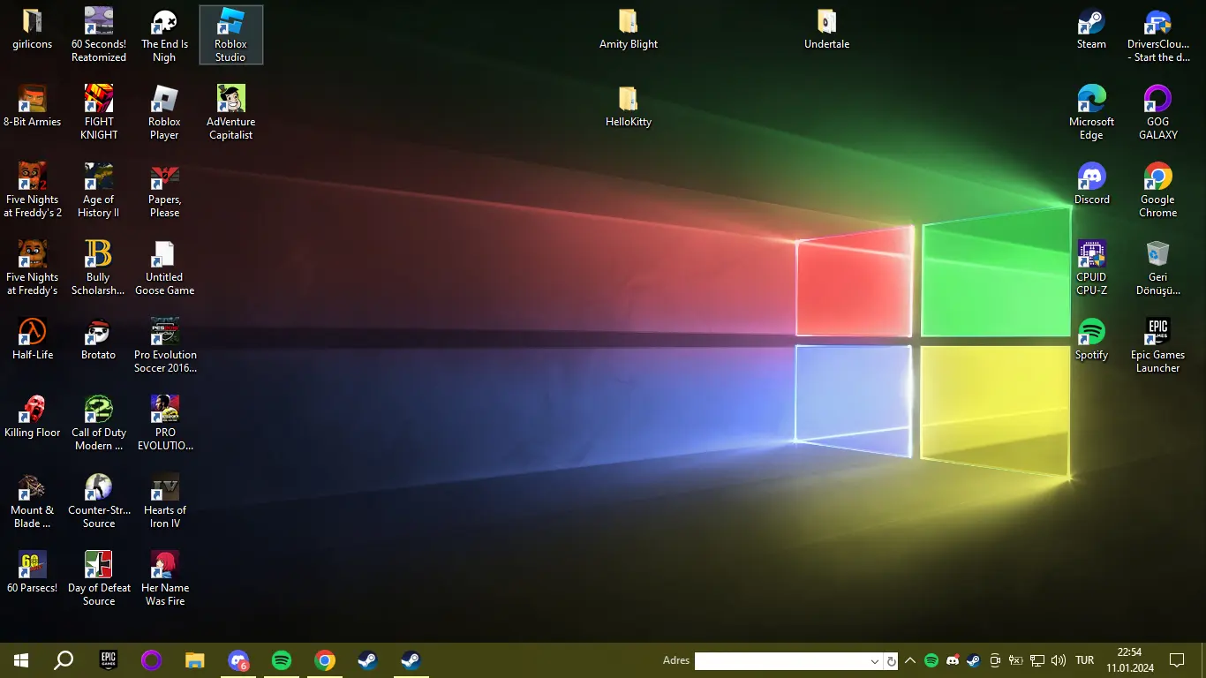Select the GOG GALAXY desktop icon
The height and width of the screenshot is (678, 1206).
coord(1157,112)
